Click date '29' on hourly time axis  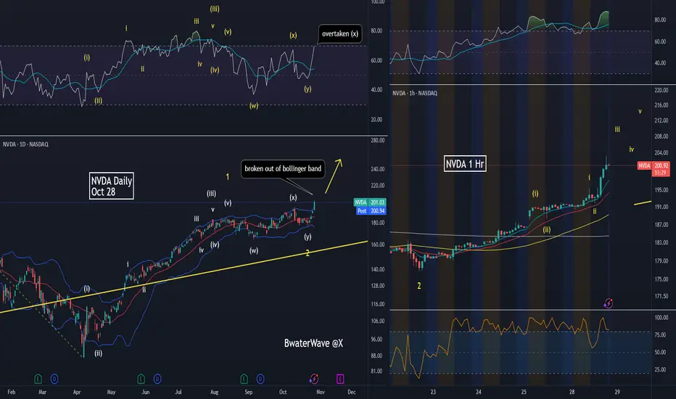[x=617, y=392]
